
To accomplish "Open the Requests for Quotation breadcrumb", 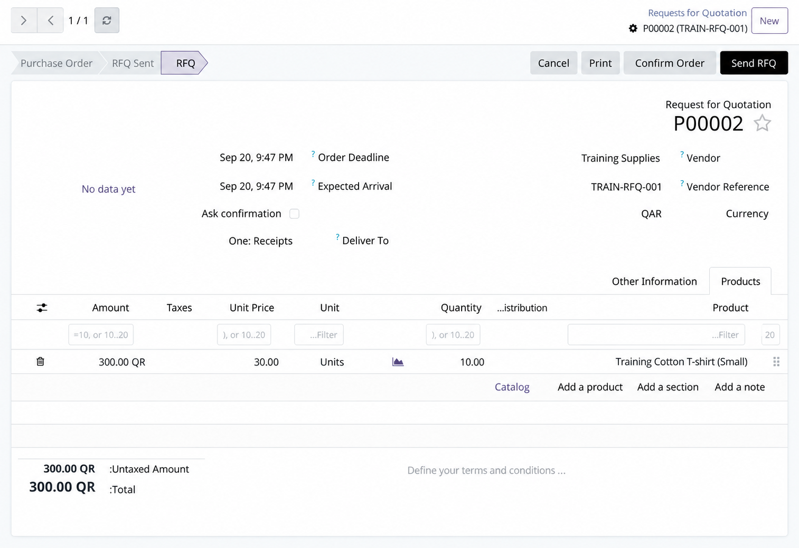I will click(697, 13).
